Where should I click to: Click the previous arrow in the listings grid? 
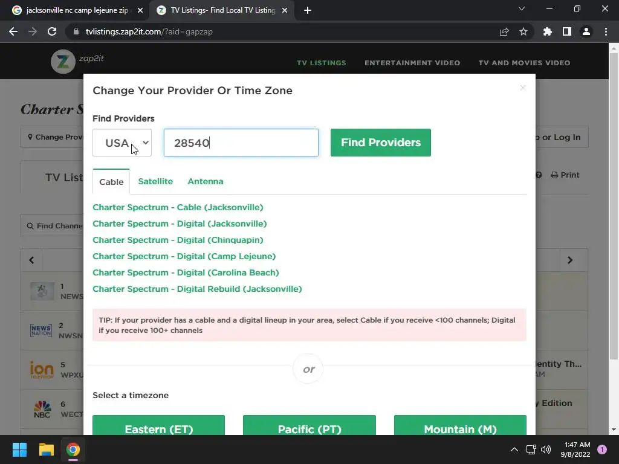click(31, 260)
